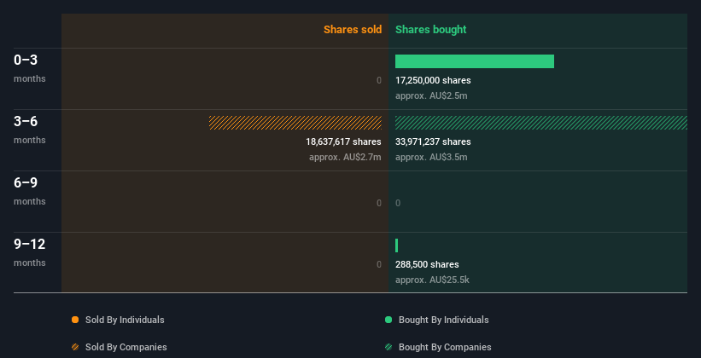
Task: Click the sold zero in 0–3 months row
Action: pyautogui.click(x=379, y=80)
